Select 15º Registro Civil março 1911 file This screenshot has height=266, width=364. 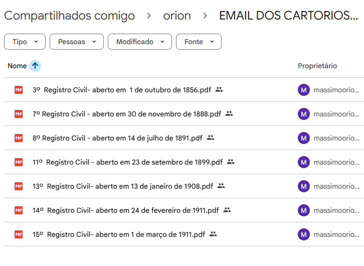click(119, 234)
